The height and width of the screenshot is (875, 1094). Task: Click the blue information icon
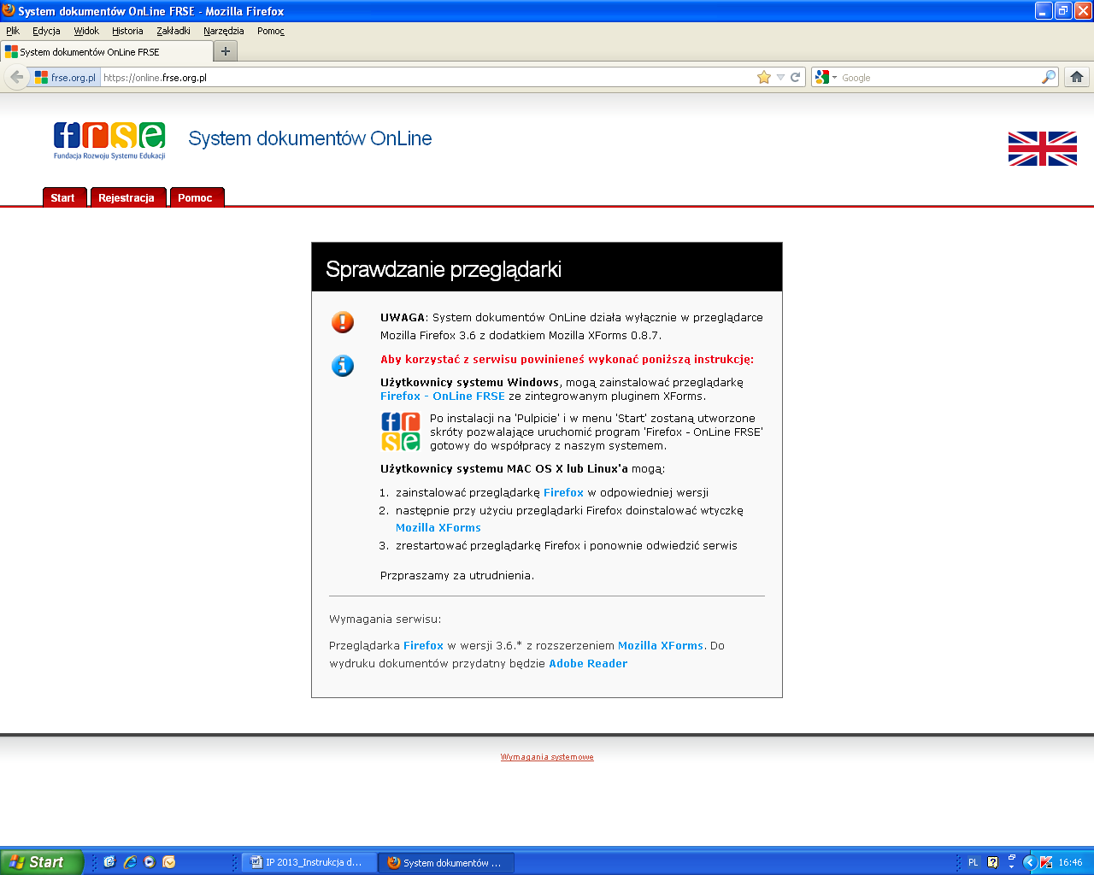coord(343,366)
